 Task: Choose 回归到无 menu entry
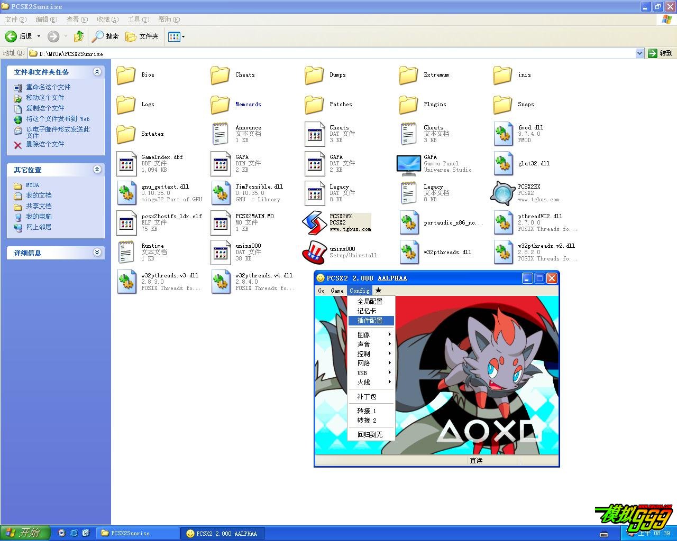point(371,434)
